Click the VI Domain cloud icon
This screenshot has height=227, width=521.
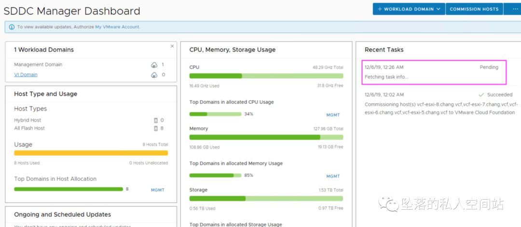tap(154, 75)
